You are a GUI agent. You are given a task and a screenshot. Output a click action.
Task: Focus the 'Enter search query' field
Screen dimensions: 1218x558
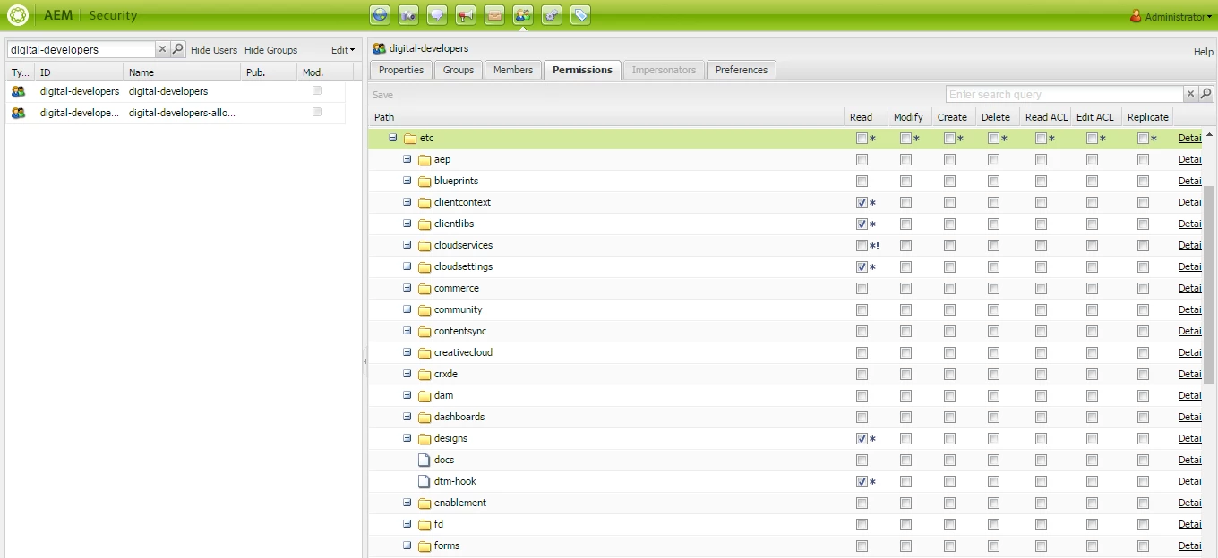pyautogui.click(x=1064, y=94)
